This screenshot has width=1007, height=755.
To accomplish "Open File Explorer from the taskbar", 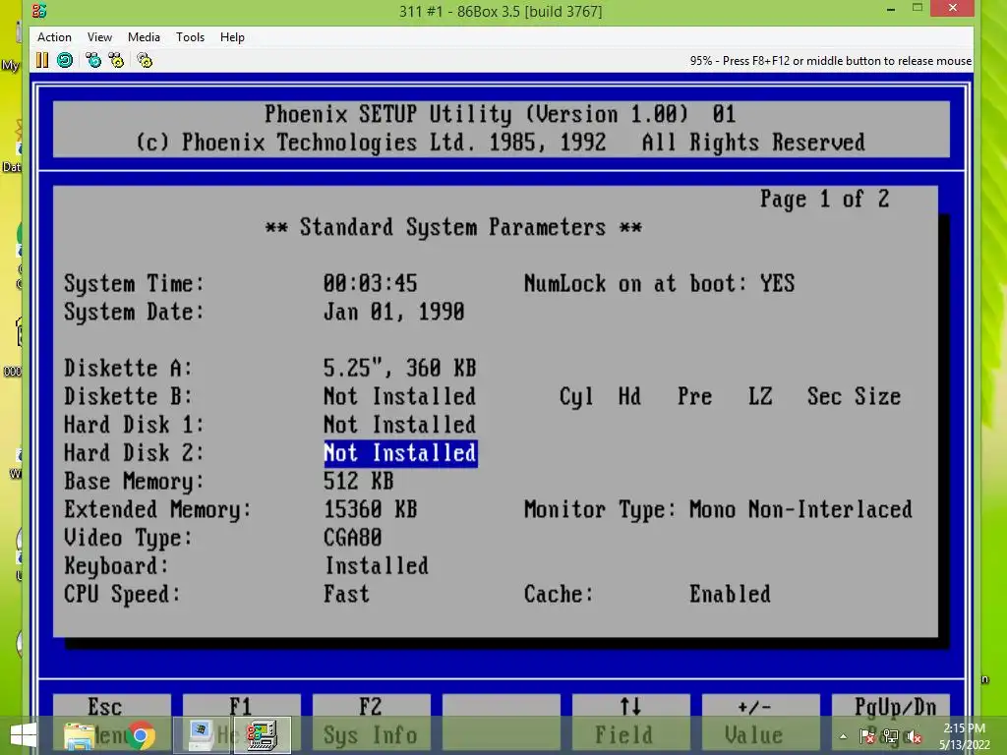I will 80,735.
